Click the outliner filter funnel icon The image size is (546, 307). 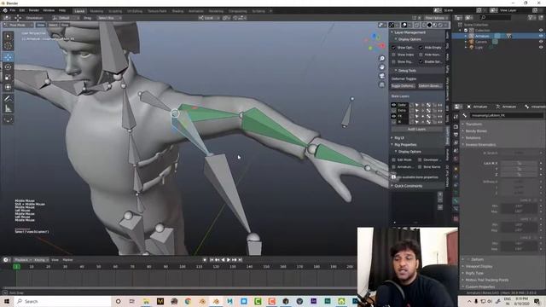pyautogui.click(x=531, y=17)
